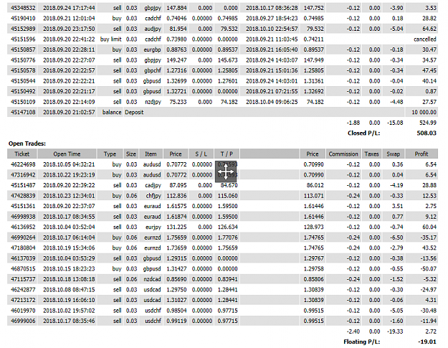Click open trade ticket 46242877

click(23, 290)
